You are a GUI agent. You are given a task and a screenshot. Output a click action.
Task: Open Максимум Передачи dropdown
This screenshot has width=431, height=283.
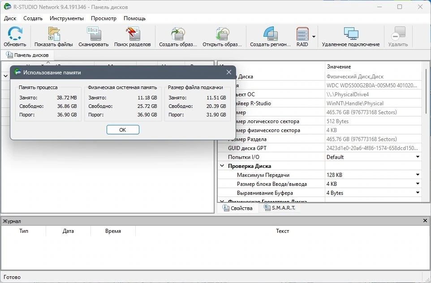[418, 175]
